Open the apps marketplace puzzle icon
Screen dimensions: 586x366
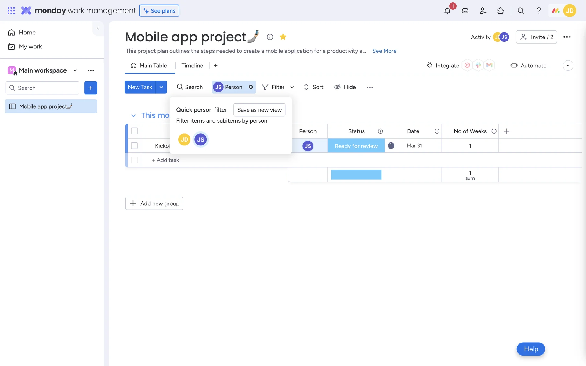tap(501, 11)
